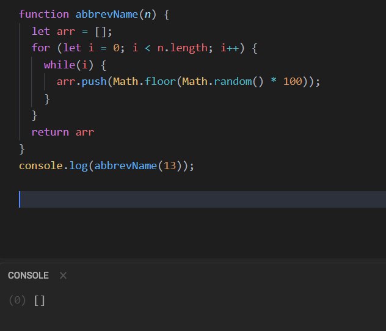Click the 'function' keyword on line one
Screen dimensions: 386x331
tap(44, 14)
